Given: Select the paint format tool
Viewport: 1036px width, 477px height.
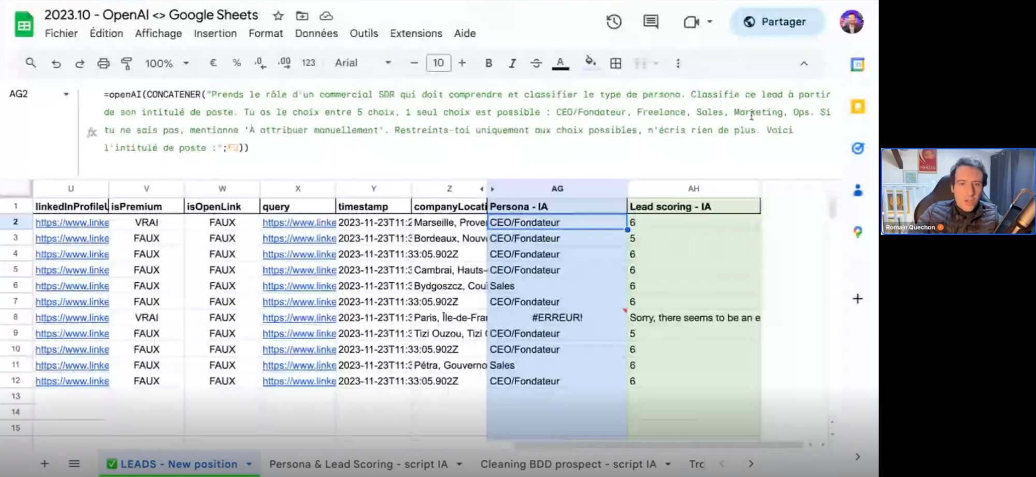Looking at the screenshot, I should [x=126, y=63].
